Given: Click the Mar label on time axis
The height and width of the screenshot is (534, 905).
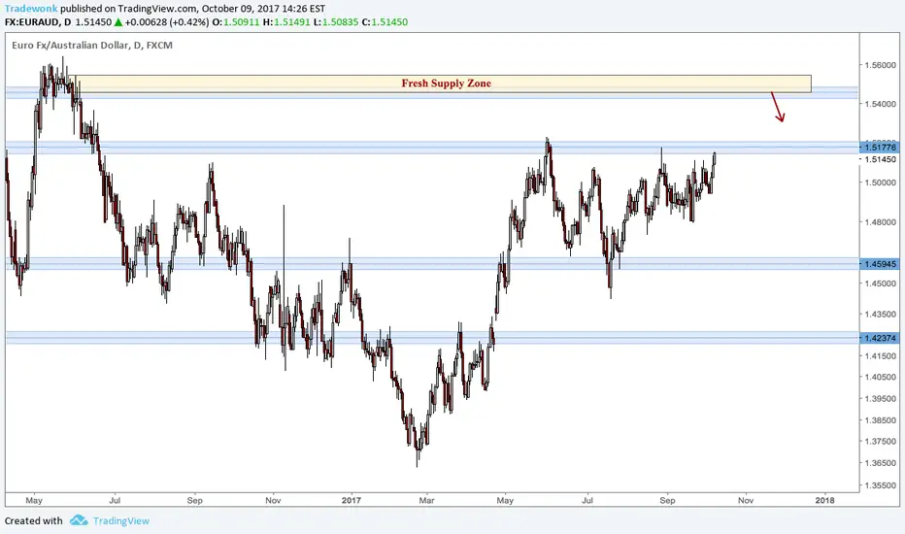Looking at the screenshot, I should click(426, 501).
